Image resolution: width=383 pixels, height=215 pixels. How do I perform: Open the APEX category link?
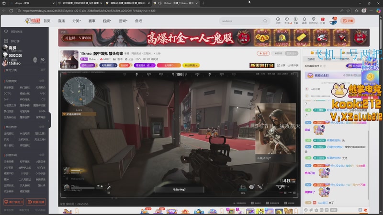(x=43, y=93)
